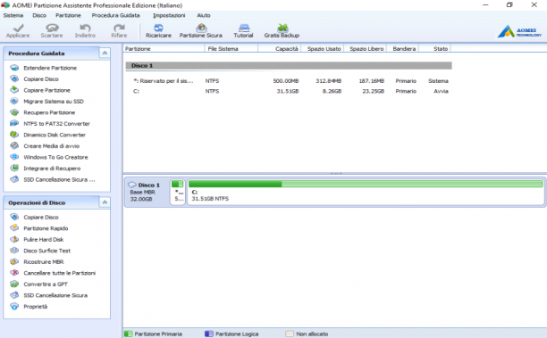This screenshot has width=547, height=338.
Task: Collapse the Operazioni di Disco panel
Action: tap(105, 202)
